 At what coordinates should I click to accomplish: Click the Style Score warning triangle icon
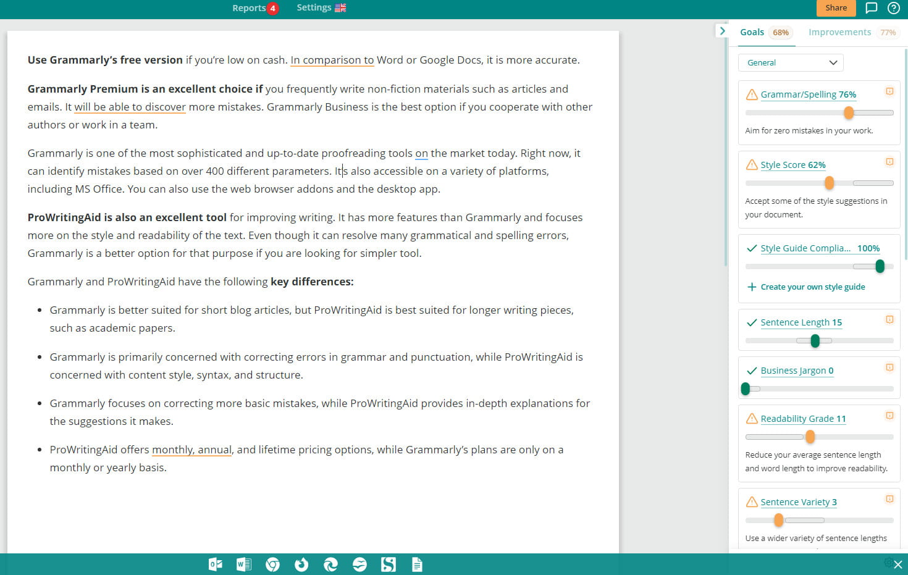752,165
